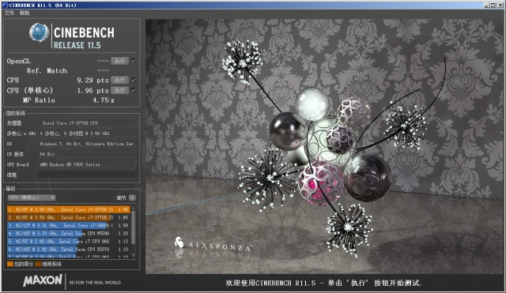Select the first ranking entry Core i7-3770K 1.96
506x293 pixels.
click(x=69, y=209)
